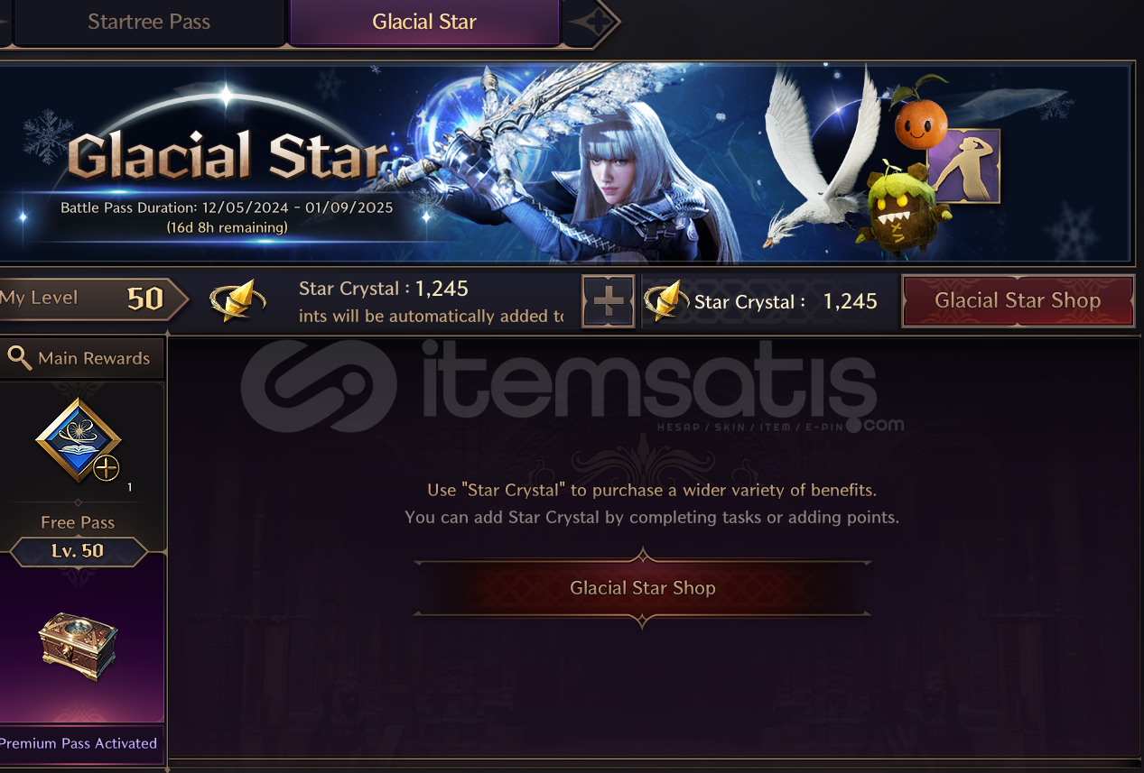Click the small plus on the Free Pass reward
Screen dimensions: 1144x773
click(107, 468)
